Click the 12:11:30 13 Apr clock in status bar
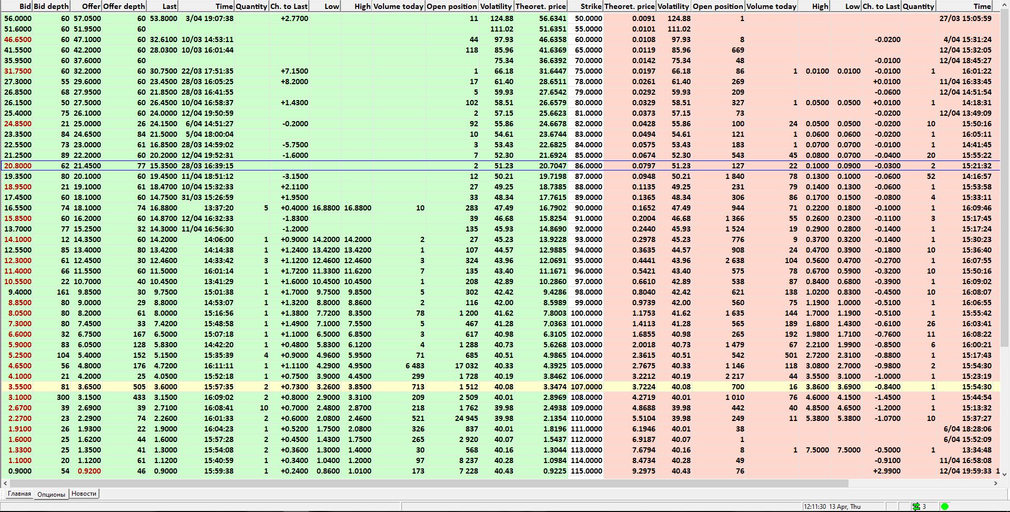 832,506
